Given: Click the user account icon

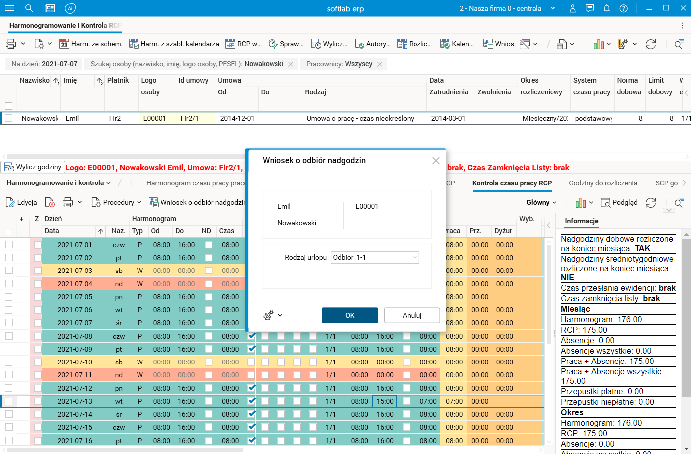Looking at the screenshot, I should pyautogui.click(x=573, y=8).
